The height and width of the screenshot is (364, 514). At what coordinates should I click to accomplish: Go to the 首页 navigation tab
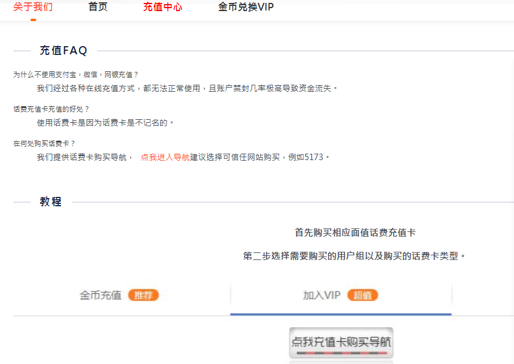[98, 7]
